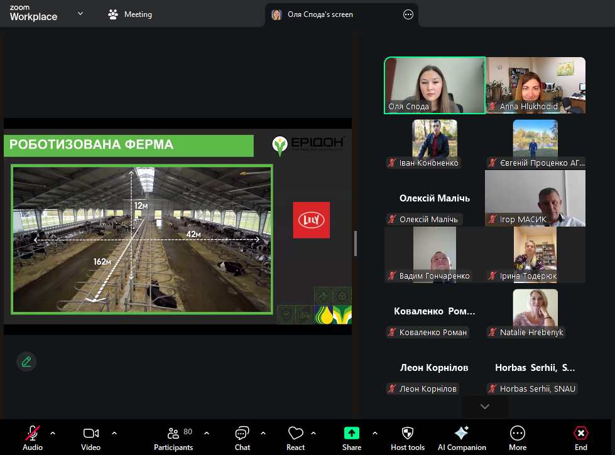This screenshot has height=455, width=615.
Task: Expand audio options arrow next to Audio
Action: click(x=53, y=433)
